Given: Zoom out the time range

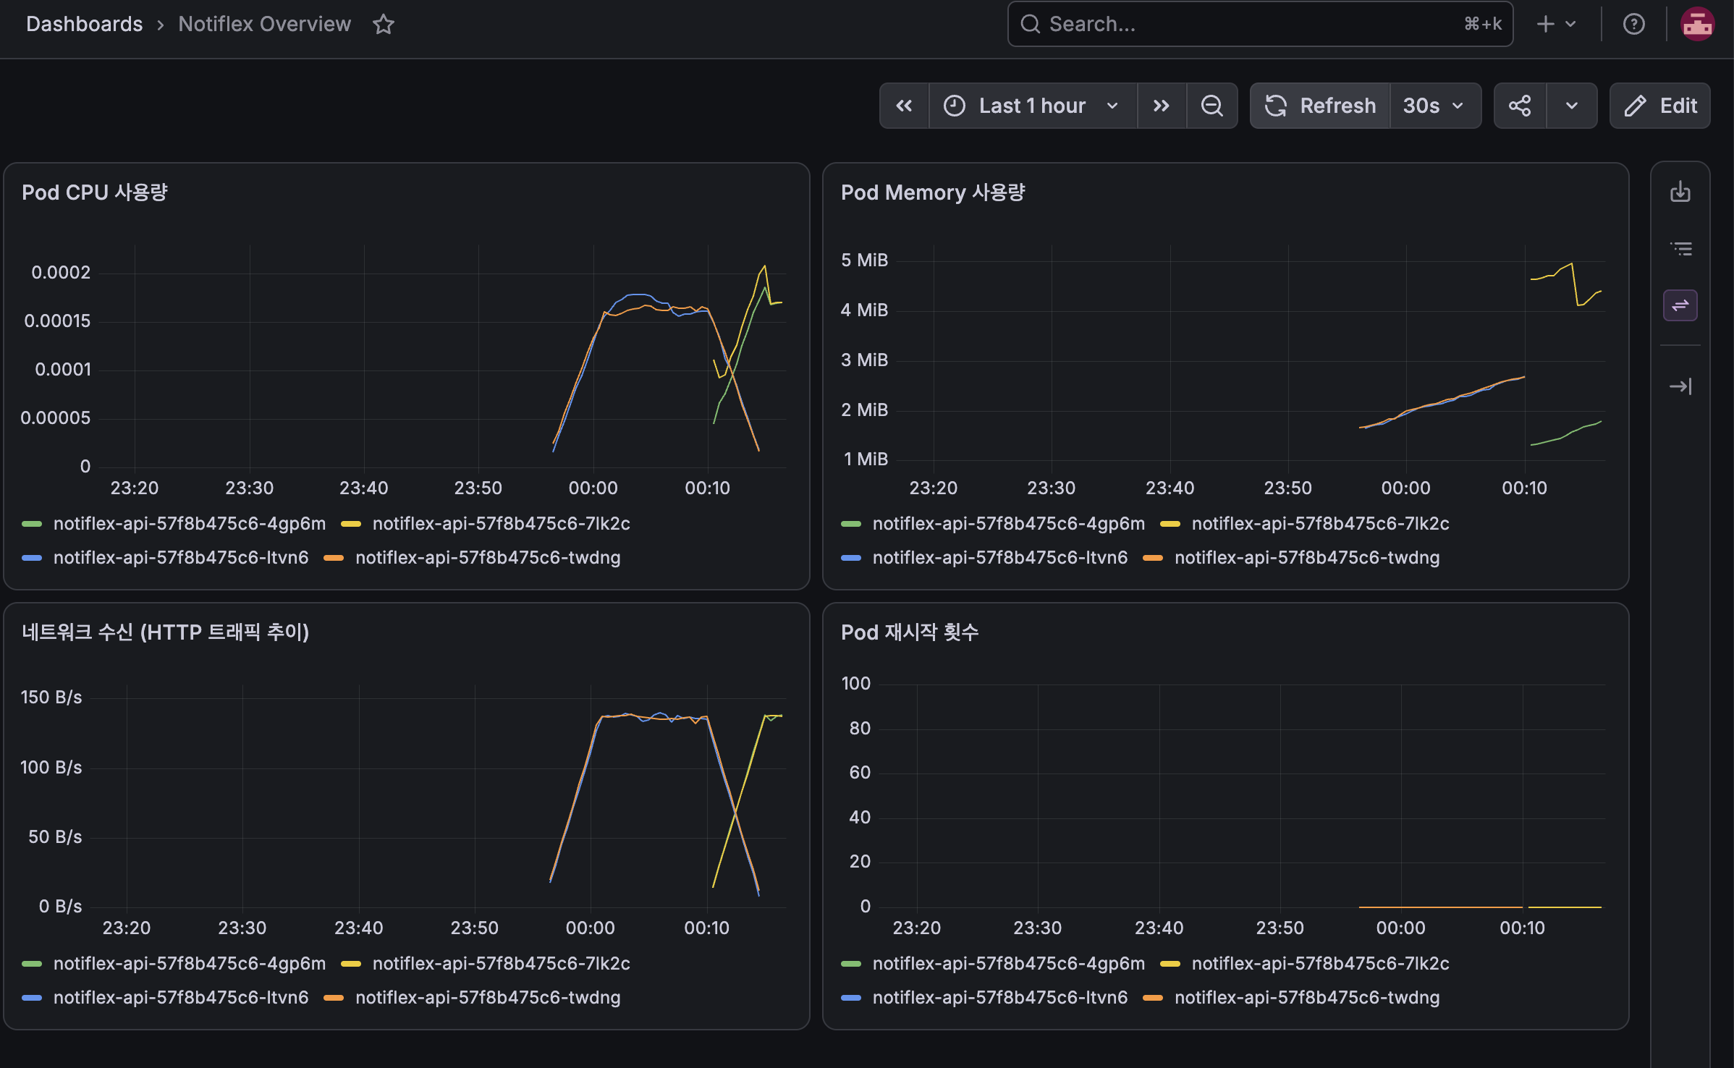Looking at the screenshot, I should pos(1212,106).
